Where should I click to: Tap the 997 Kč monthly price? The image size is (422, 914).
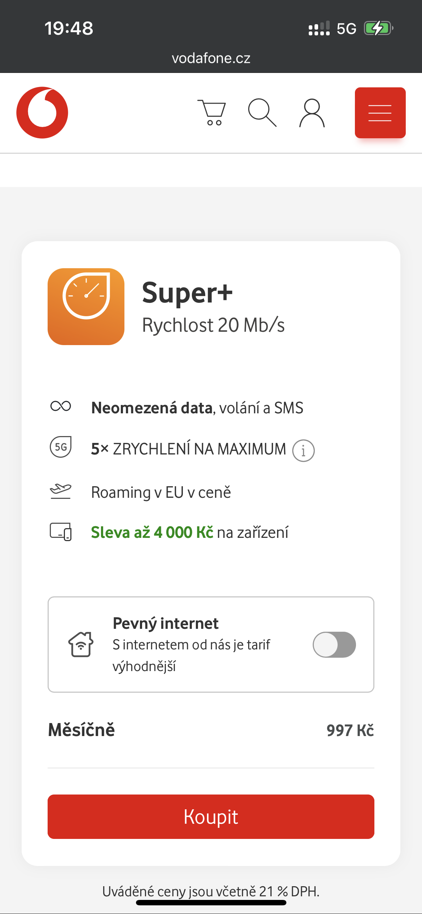[x=350, y=730]
